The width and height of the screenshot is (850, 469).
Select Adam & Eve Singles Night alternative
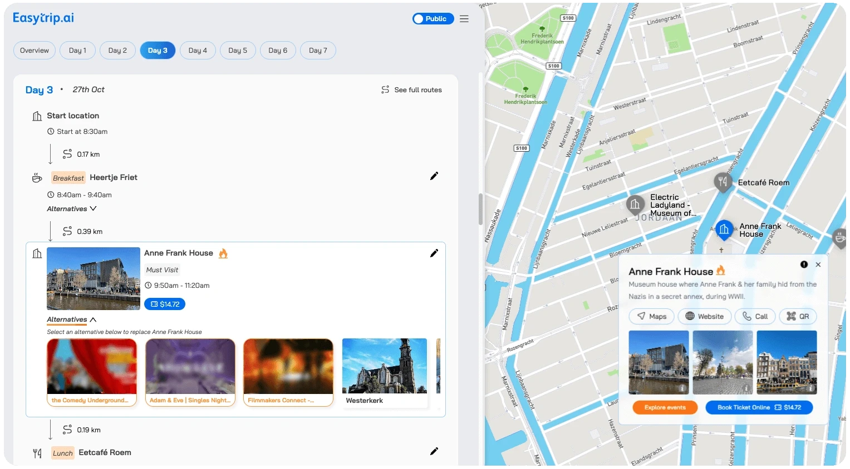[x=190, y=372]
